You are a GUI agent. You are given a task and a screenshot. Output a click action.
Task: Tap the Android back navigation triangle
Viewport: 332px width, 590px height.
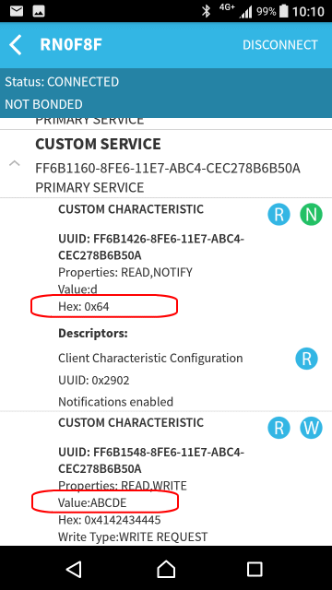pyautogui.click(x=74, y=570)
